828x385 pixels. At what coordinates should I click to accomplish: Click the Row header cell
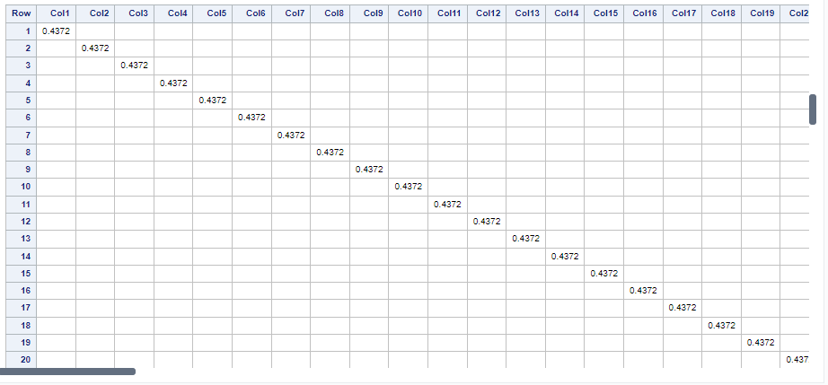coord(20,13)
